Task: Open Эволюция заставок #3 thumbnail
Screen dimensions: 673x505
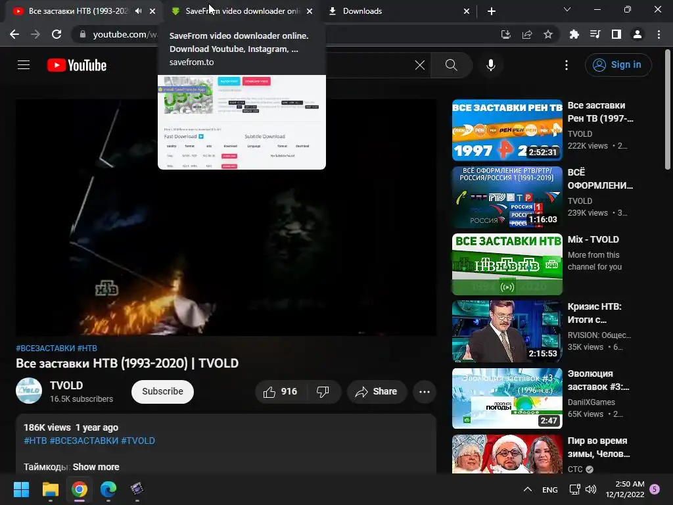Action: [x=507, y=398]
